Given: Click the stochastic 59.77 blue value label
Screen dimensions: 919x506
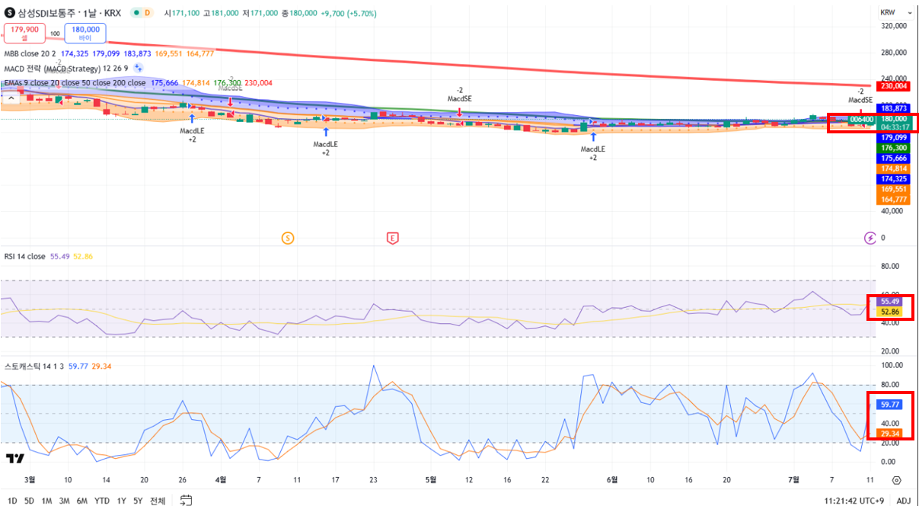Looking at the screenshot, I should pos(889,405).
